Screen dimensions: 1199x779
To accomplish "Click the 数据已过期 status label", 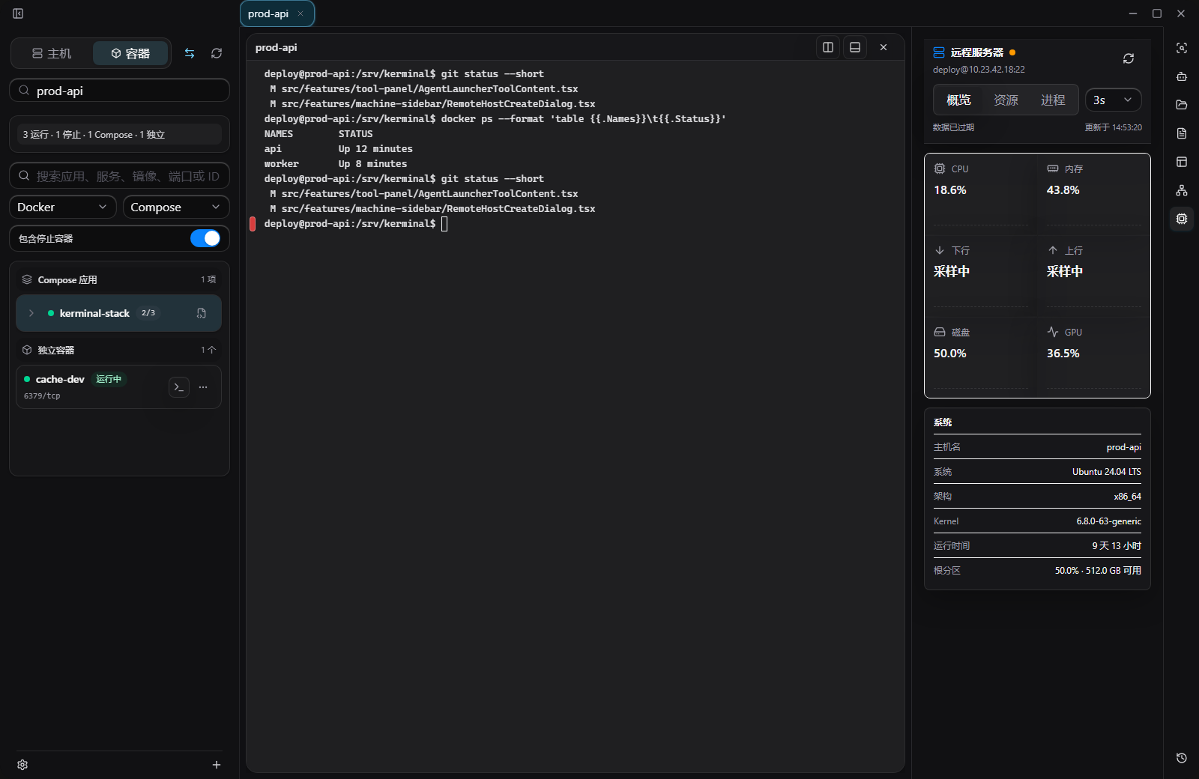I will pyautogui.click(x=953, y=127).
